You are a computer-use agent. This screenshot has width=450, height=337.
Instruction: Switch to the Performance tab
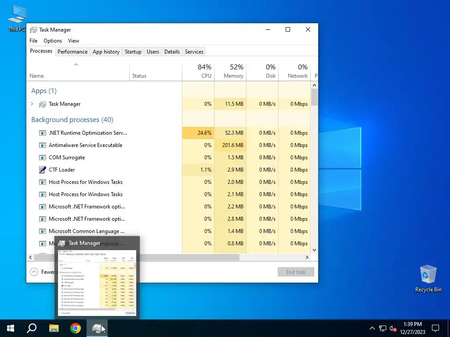73,52
